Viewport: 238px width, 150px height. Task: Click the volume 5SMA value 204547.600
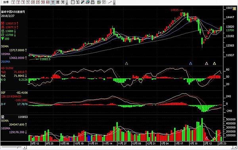coord(17,125)
